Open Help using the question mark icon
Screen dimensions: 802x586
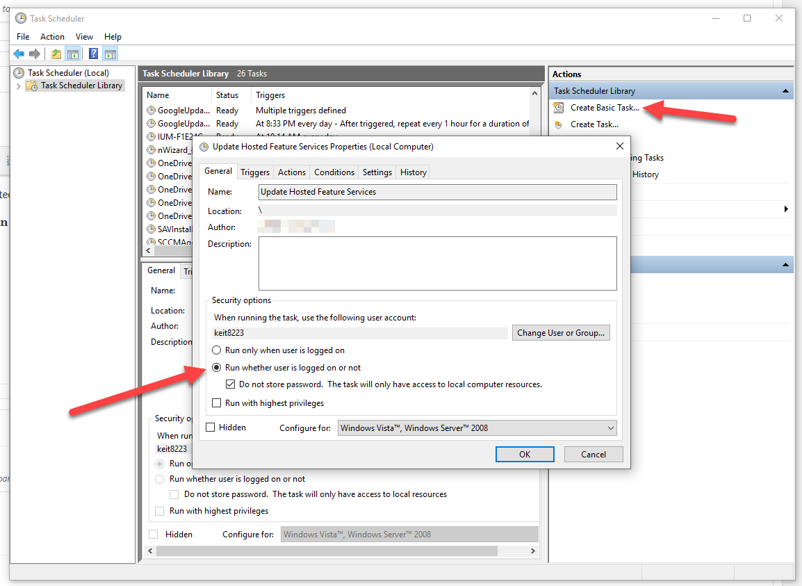tap(92, 54)
